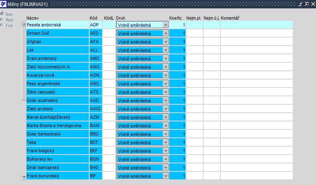Click the BGN code cell
This screenshot has width=316, height=185.
click(x=96, y=159)
